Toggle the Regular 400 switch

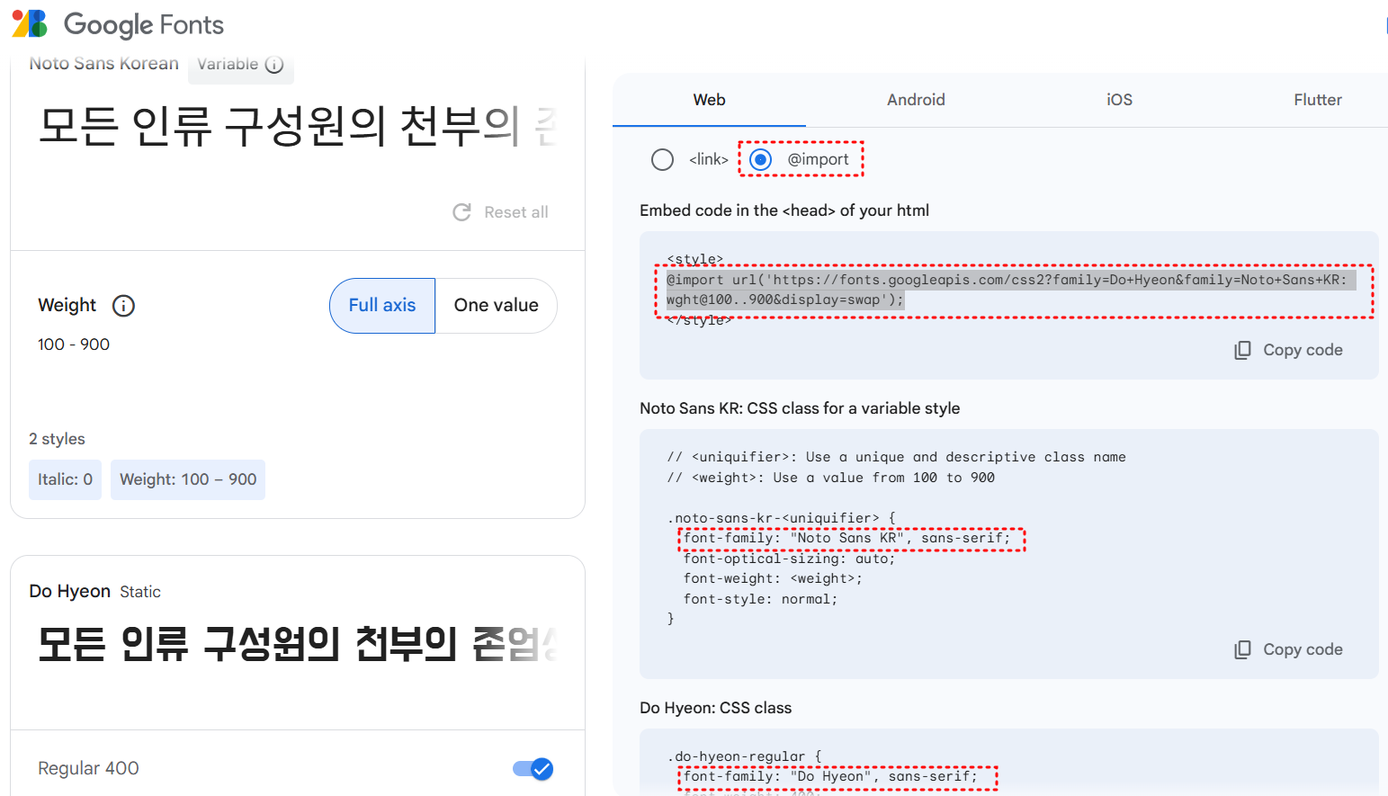[x=533, y=769]
